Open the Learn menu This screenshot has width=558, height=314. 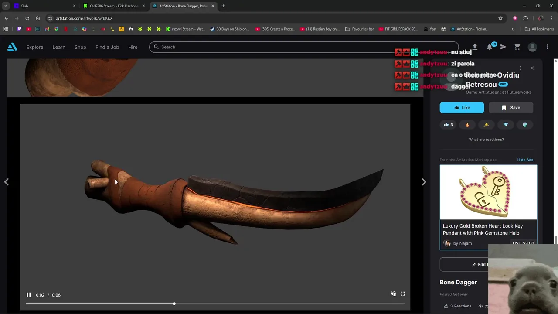(59, 47)
